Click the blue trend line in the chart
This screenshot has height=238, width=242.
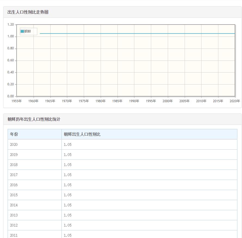pyautogui.click(x=137, y=34)
